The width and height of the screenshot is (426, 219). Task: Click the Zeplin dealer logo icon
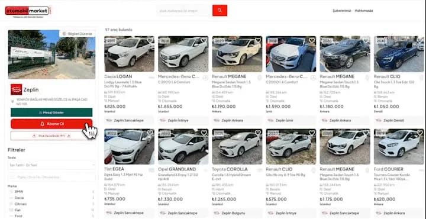click(x=17, y=89)
